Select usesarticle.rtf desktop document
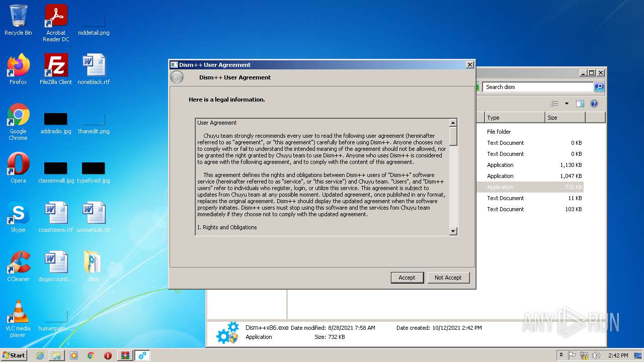Image resolution: width=644 pixels, height=362 pixels. [x=94, y=217]
